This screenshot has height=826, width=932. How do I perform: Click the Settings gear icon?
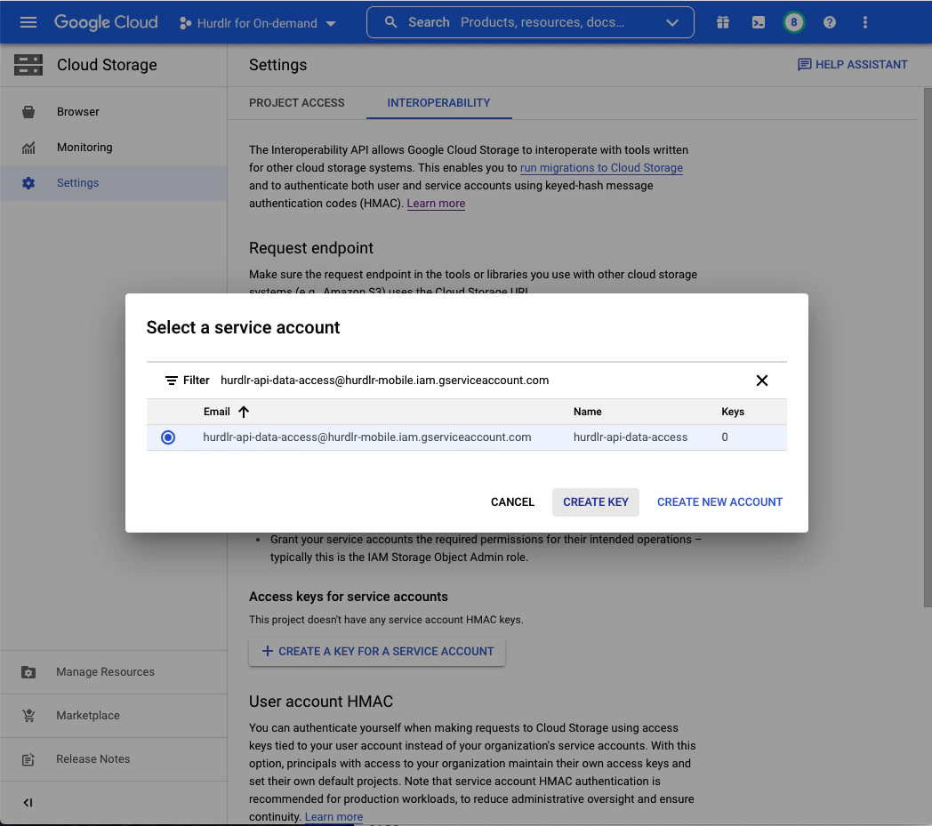pos(28,183)
